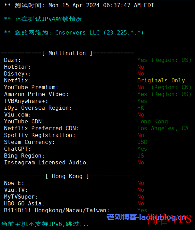Image resolution: width=195 pixels, height=230 pixels.
Task: Click the 'Disney+:' label
Action: (17, 73)
